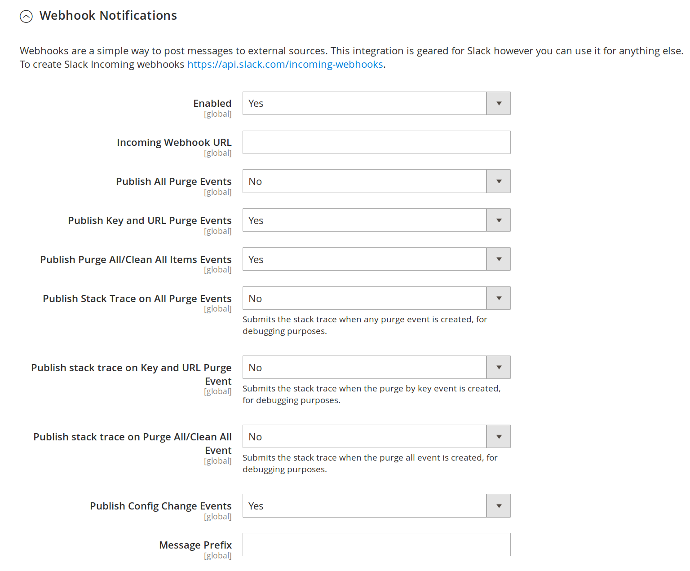Click the Key and URL Purge Events arrow icon
This screenshot has width=690, height=571.
point(498,220)
